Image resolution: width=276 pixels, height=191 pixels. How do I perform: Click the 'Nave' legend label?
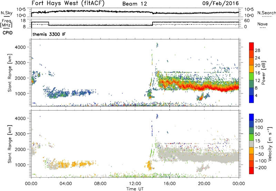pyautogui.click(x=262, y=24)
